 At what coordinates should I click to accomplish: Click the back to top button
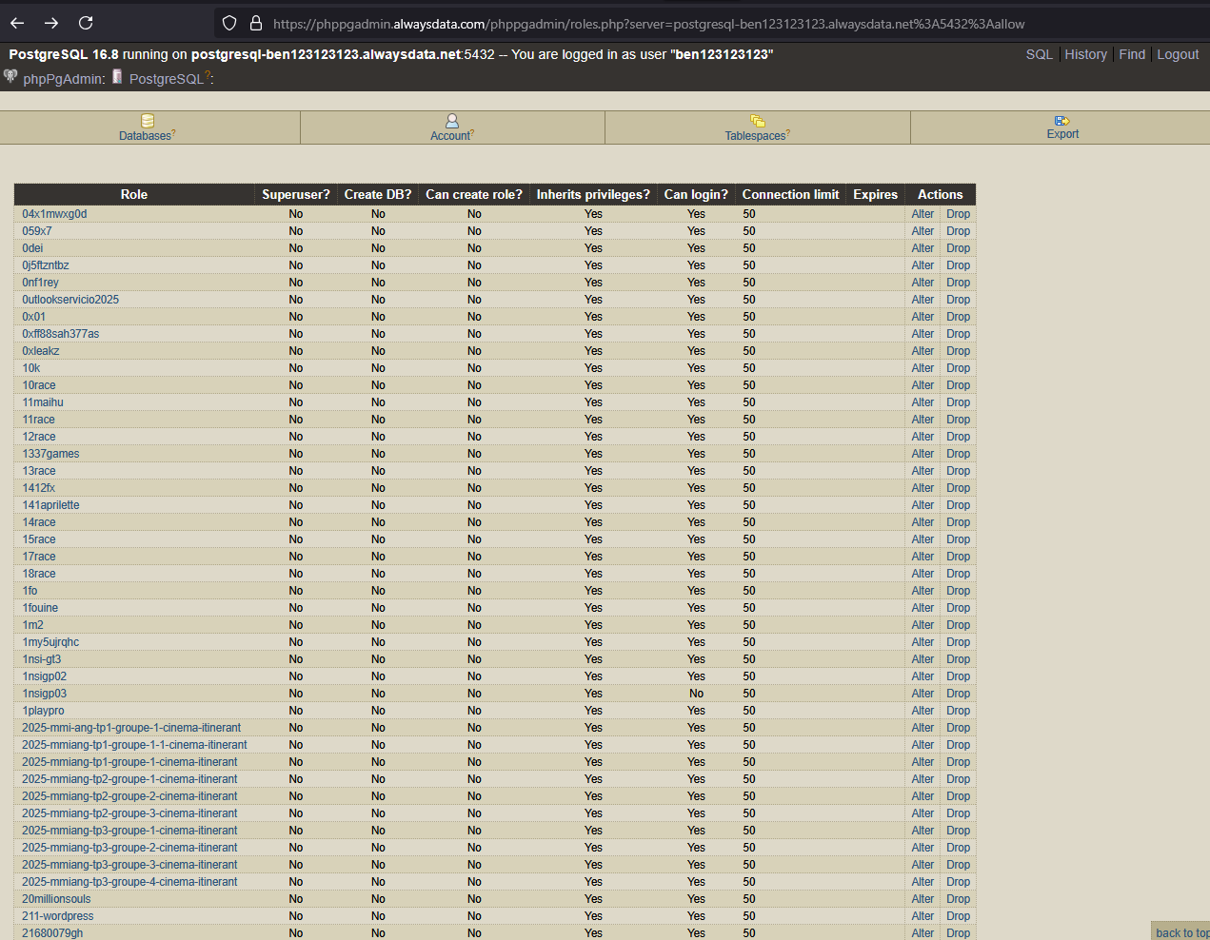pyautogui.click(x=1181, y=932)
